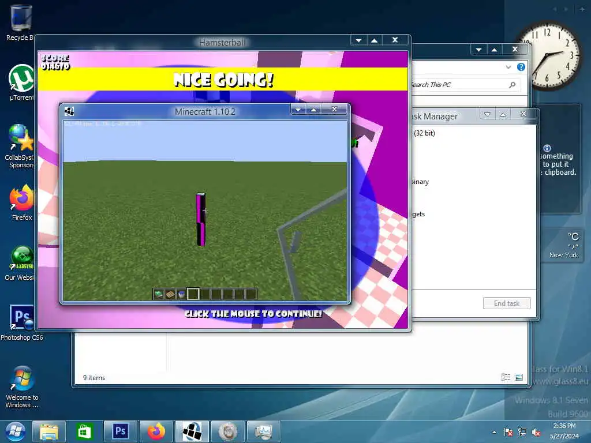Switch to Firefox on the taskbar
Viewport: 591px width, 443px height.
click(x=156, y=431)
